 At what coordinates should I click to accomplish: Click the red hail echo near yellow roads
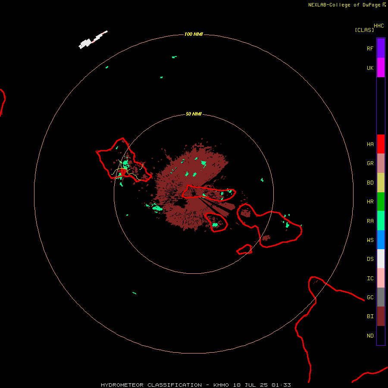pos(122,172)
